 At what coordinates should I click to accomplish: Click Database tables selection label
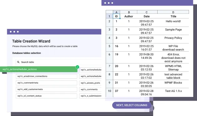click(27, 53)
